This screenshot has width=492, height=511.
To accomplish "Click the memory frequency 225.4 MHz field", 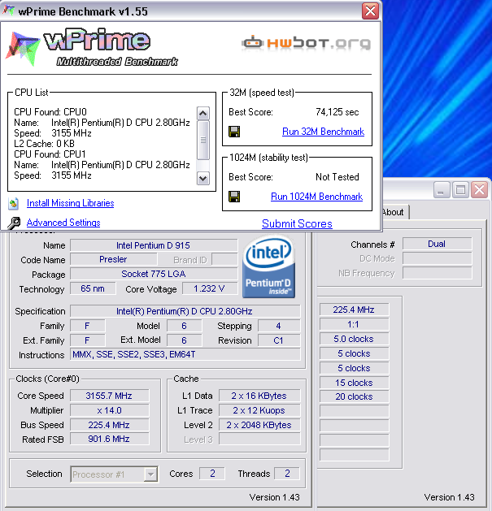I will point(354,310).
